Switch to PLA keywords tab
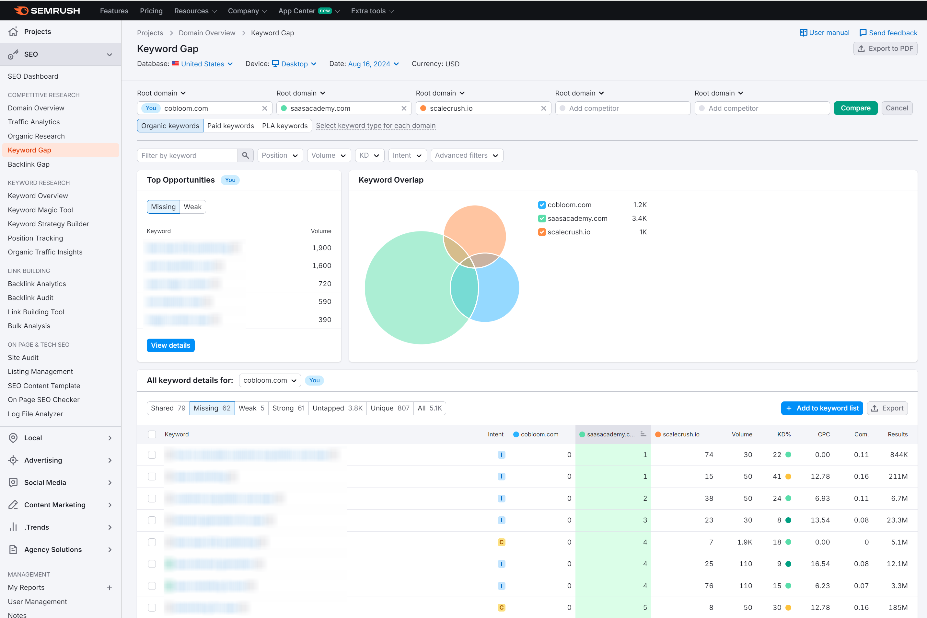 (x=285, y=126)
